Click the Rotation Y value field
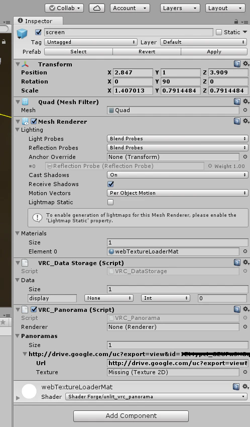This screenshot has width=250, height=427. pyautogui.click(x=180, y=81)
